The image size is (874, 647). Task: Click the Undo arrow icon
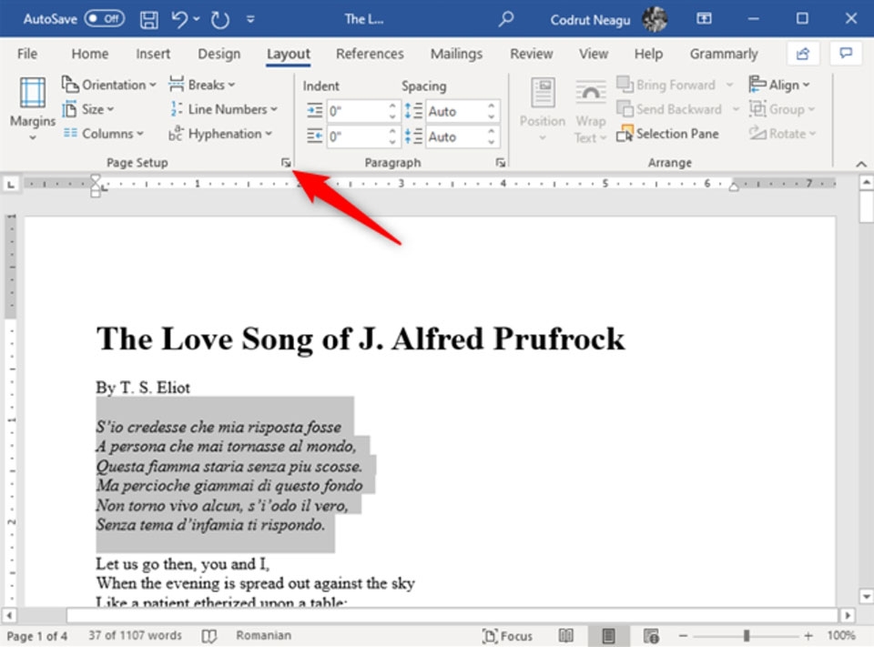179,20
